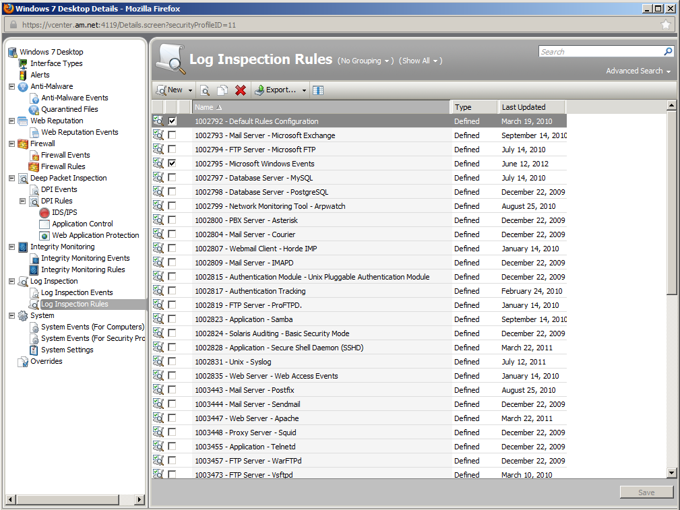Select System Events (For Computers)
This screenshot has height=510, width=680.
tap(92, 327)
